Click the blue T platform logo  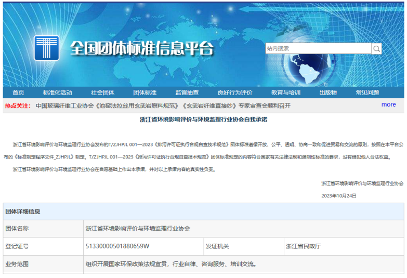point(47,48)
